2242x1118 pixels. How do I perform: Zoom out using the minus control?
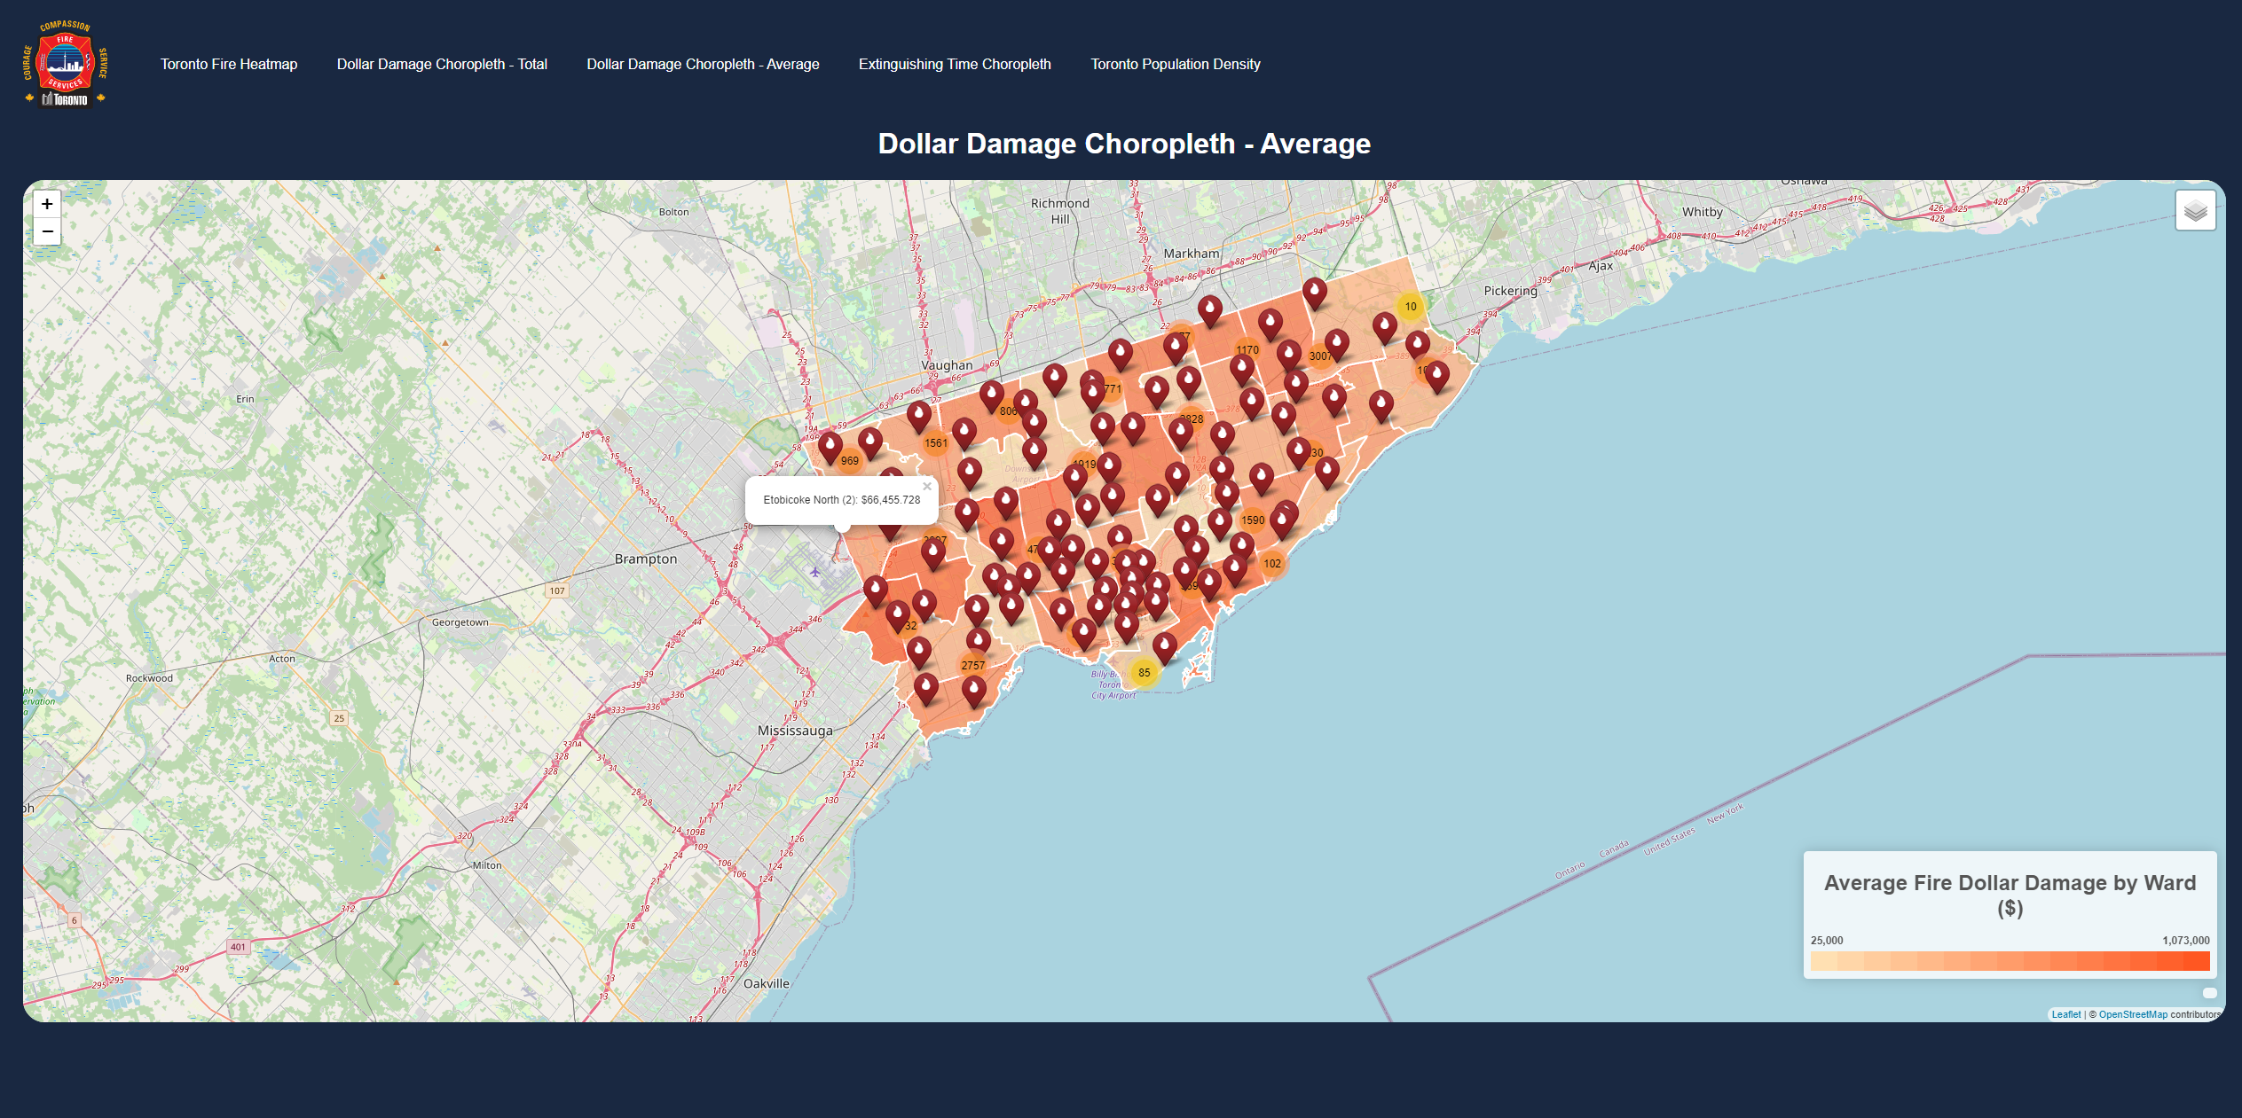(x=46, y=232)
